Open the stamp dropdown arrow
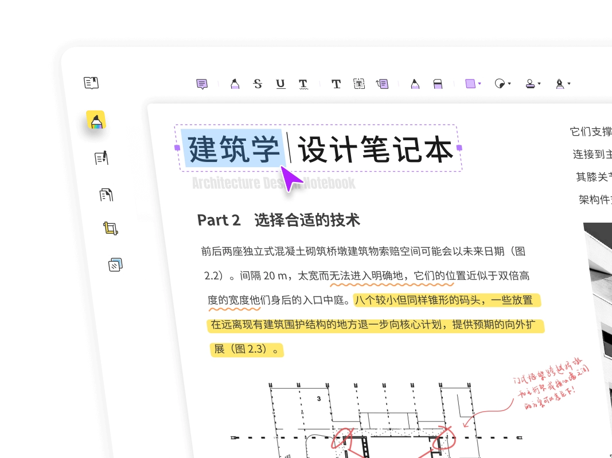The width and height of the screenshot is (612, 458). 539,84
